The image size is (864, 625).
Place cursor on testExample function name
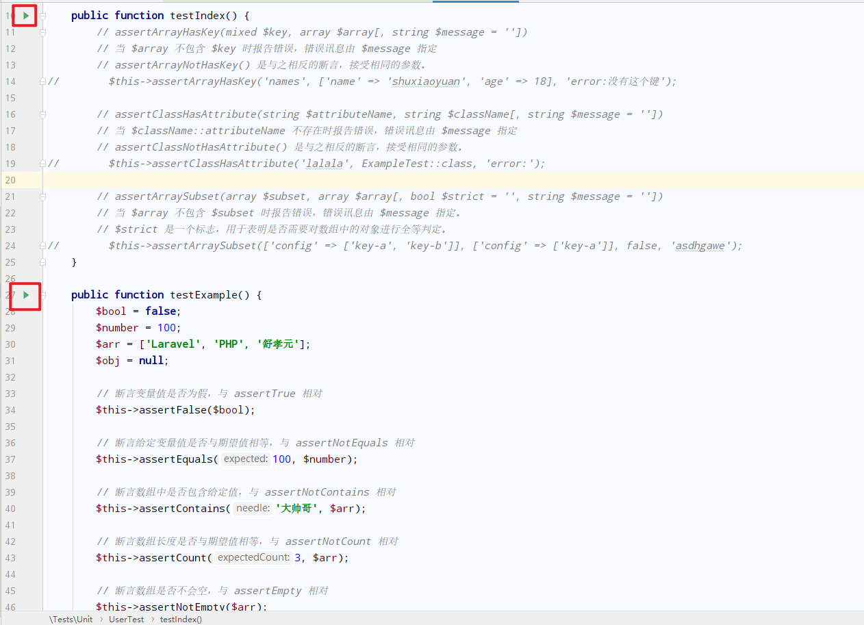[204, 294]
